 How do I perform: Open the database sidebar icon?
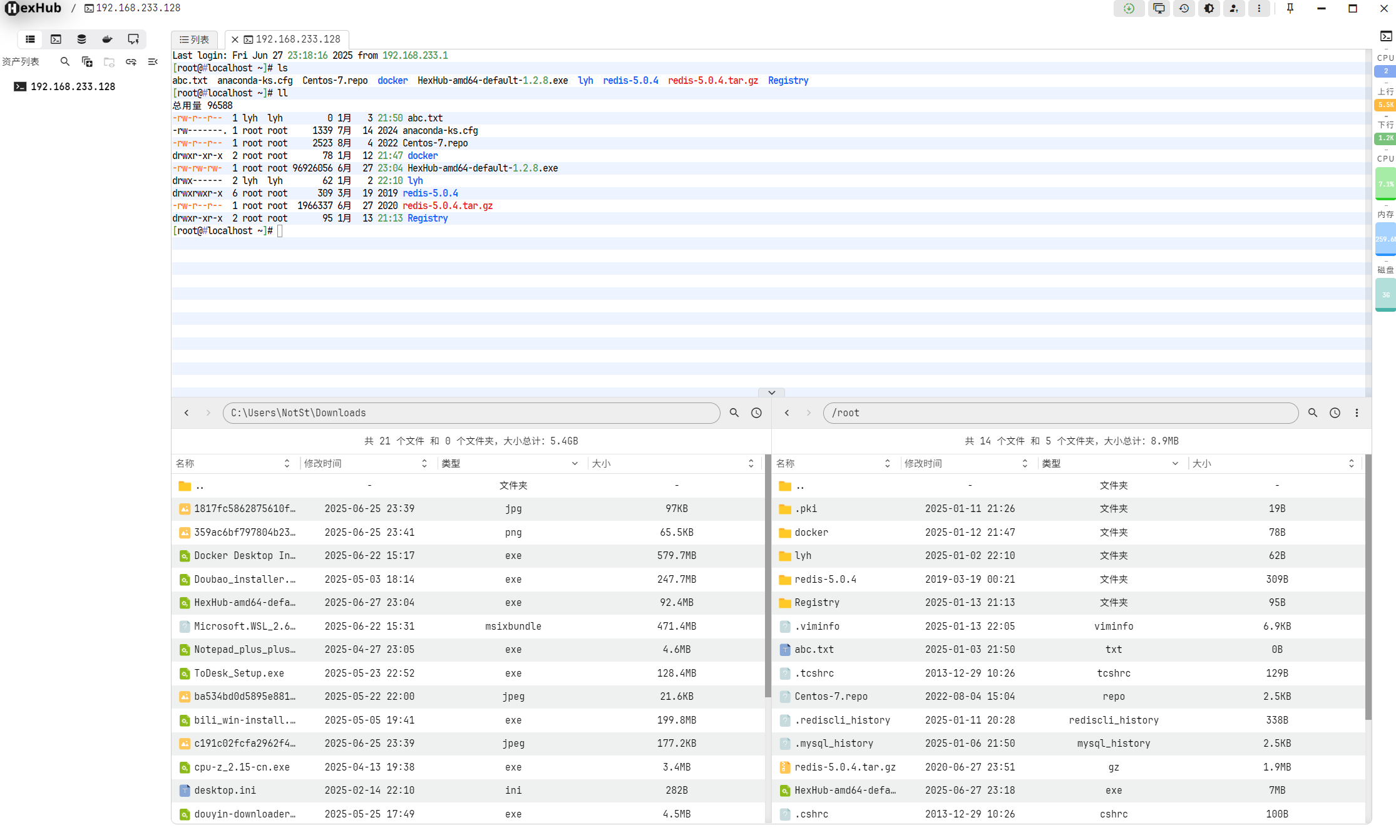tap(81, 39)
